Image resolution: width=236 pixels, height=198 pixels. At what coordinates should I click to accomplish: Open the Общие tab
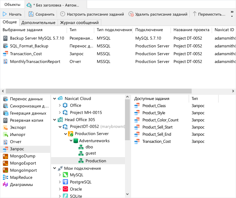[x=10, y=22]
